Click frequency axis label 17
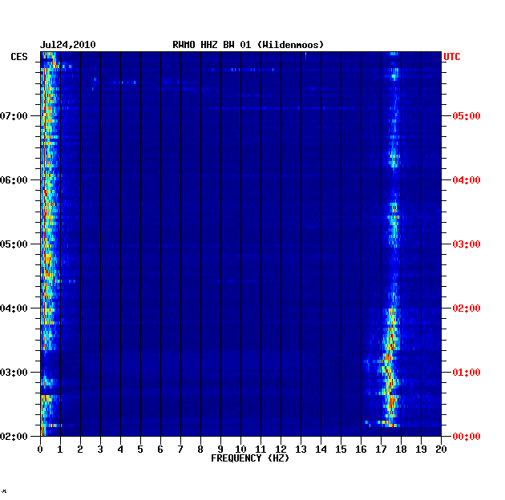The width and height of the screenshot is (505, 500). click(381, 450)
